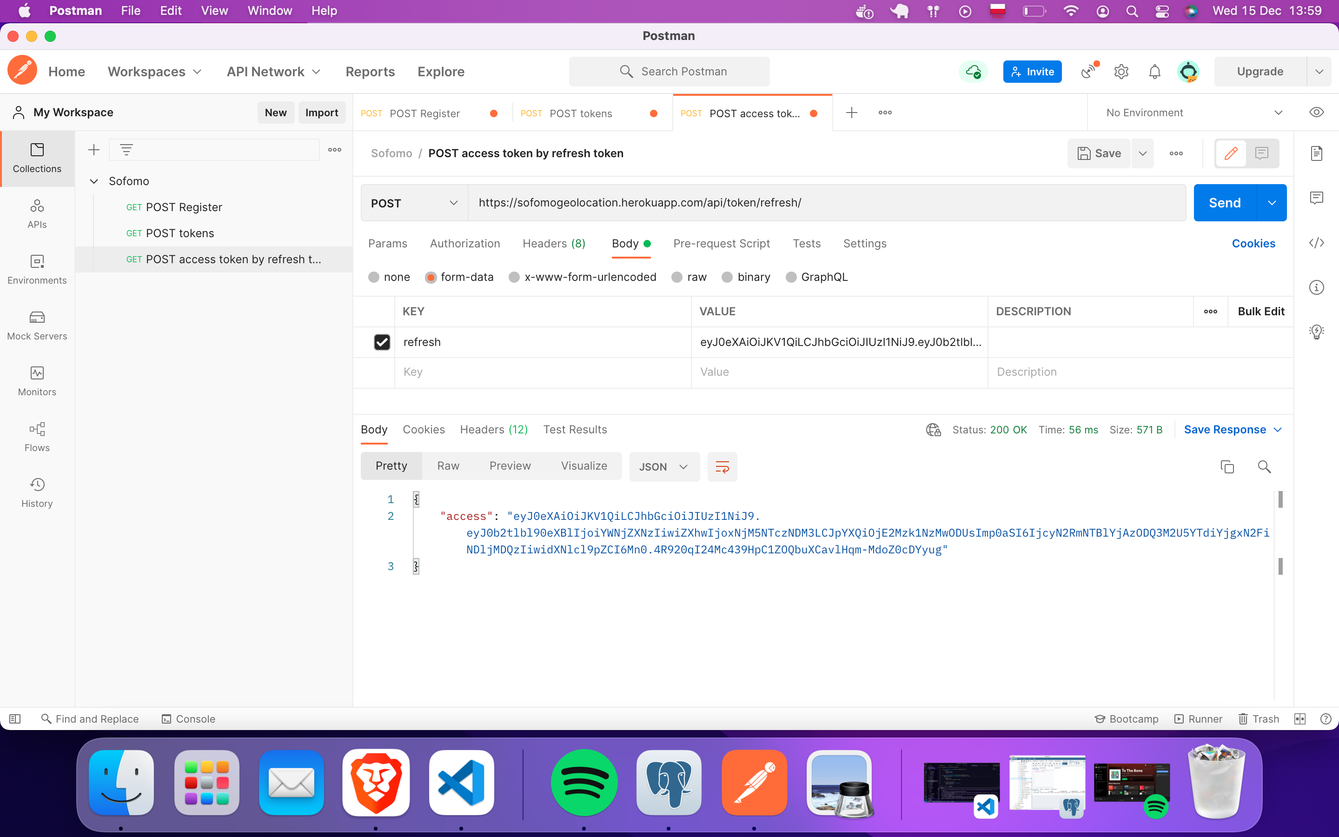Viewport: 1339px width, 837px height.
Task: Open the code snippet panel
Action: tap(1316, 242)
